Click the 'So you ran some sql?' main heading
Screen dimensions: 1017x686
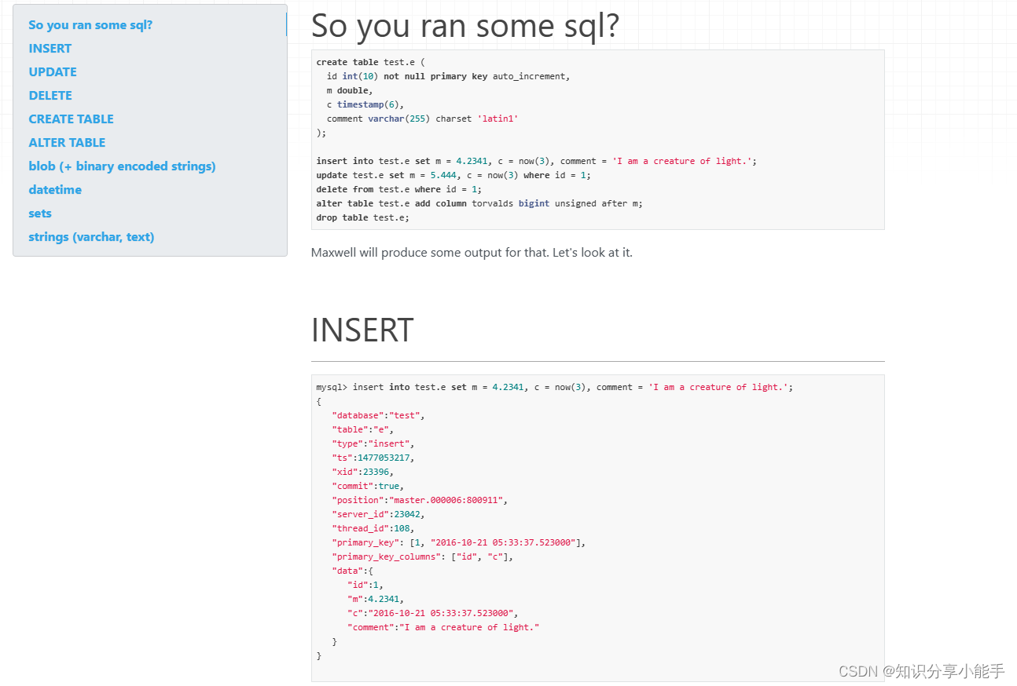click(465, 25)
